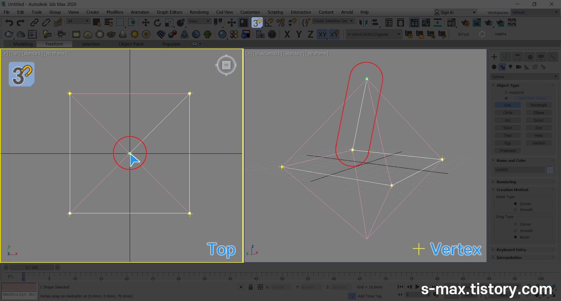Open the object color swatch
561x301 pixels.
click(x=550, y=170)
